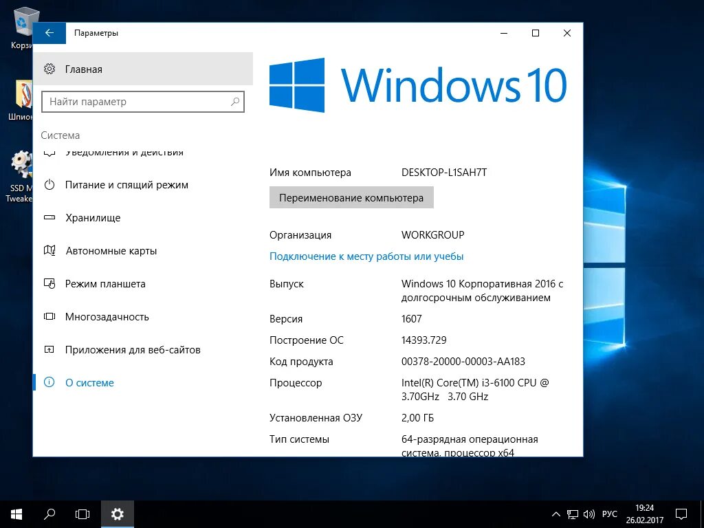The height and width of the screenshot is (528, 704).
Task: Minimize the Параметры window
Action: tap(504, 33)
